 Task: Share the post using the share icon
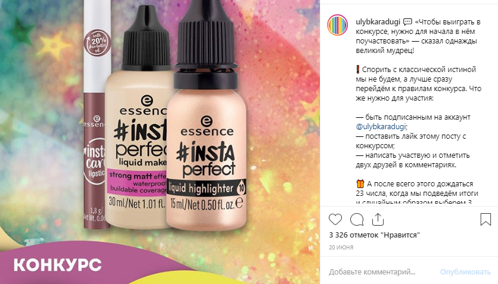pyautogui.click(x=378, y=219)
